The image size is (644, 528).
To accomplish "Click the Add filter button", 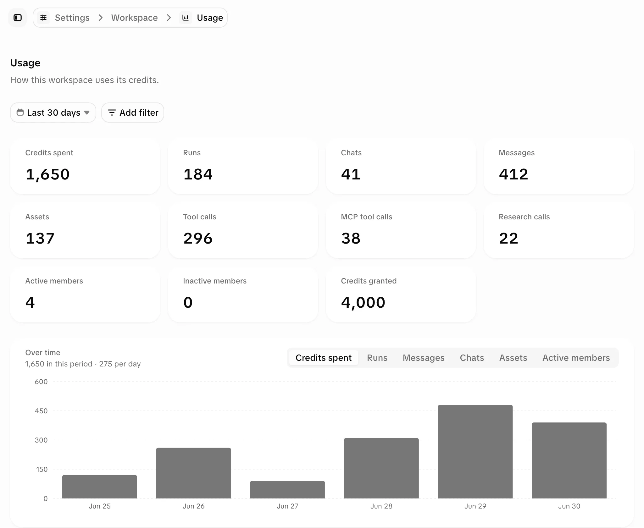I will [133, 113].
